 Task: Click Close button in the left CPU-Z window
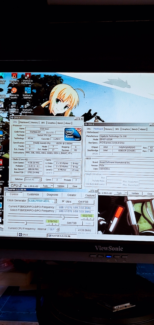(x=75, y=186)
